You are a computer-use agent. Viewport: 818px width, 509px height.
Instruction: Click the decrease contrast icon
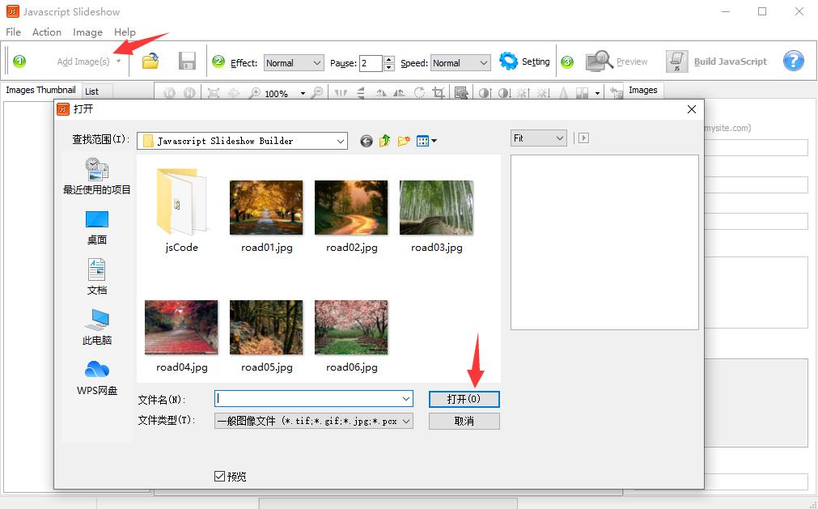click(503, 93)
